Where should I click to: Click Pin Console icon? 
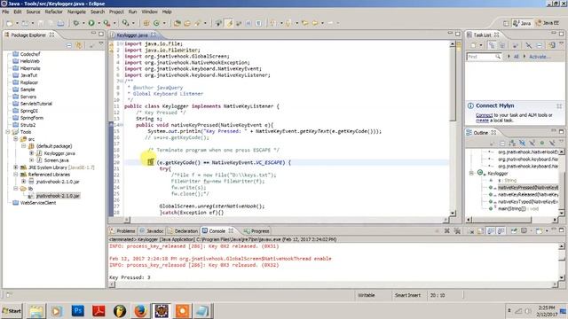514,230
